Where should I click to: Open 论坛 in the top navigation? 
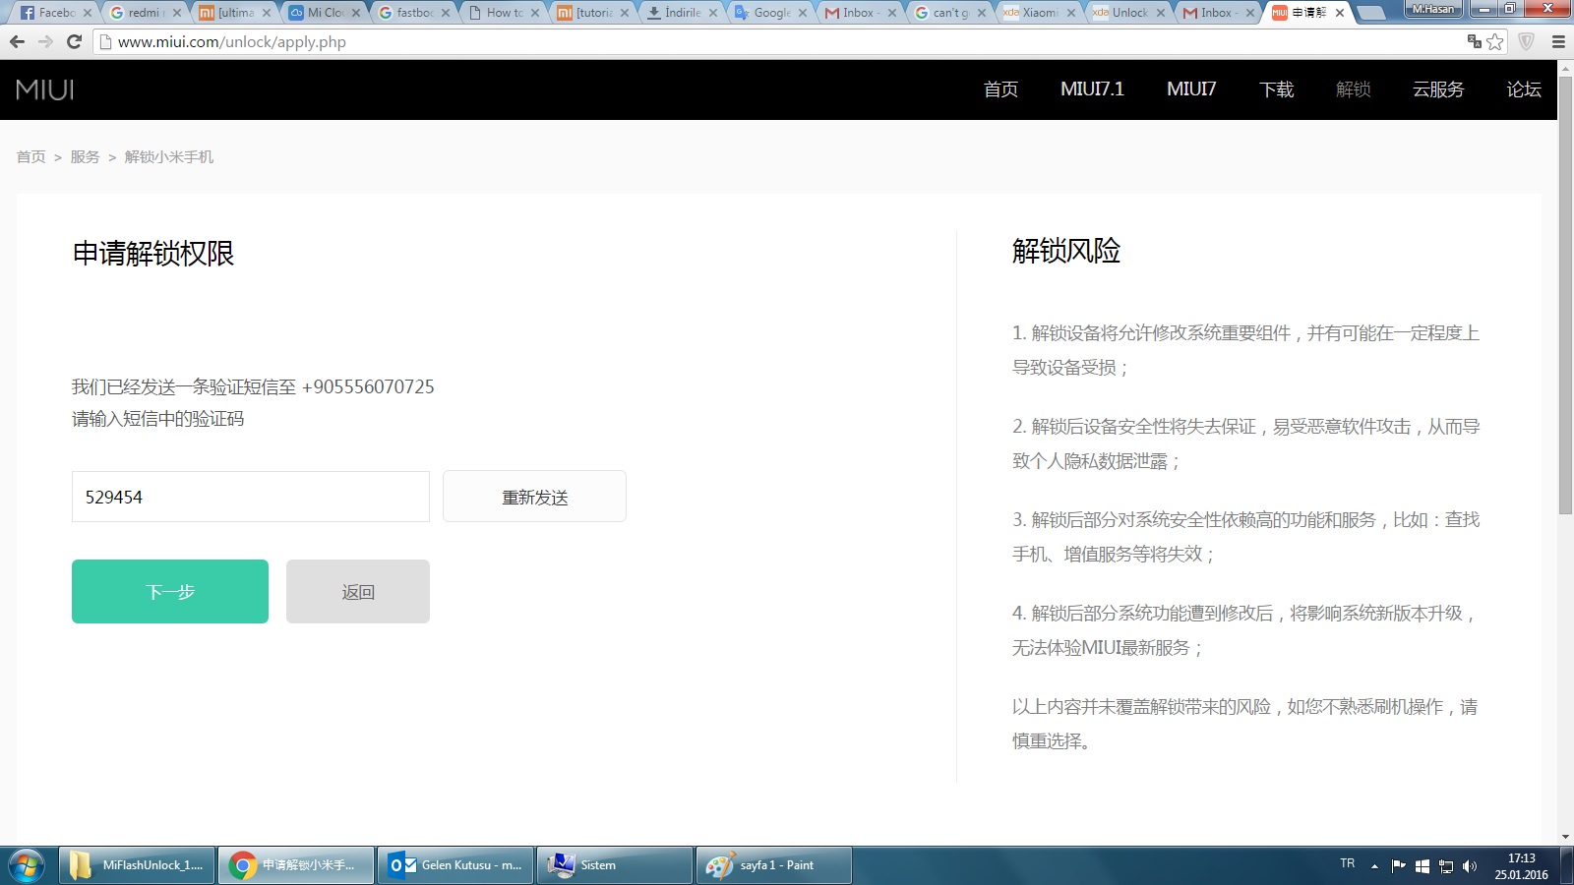pyautogui.click(x=1524, y=89)
